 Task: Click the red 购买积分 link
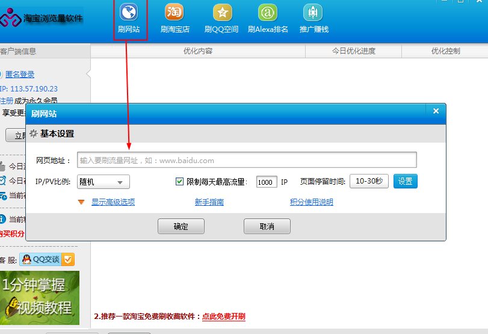tap(12, 233)
